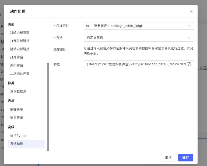This screenshot has width=207, height=166.
Task: Click the description text mentioning 功能手册
Action: click(x=138, y=51)
